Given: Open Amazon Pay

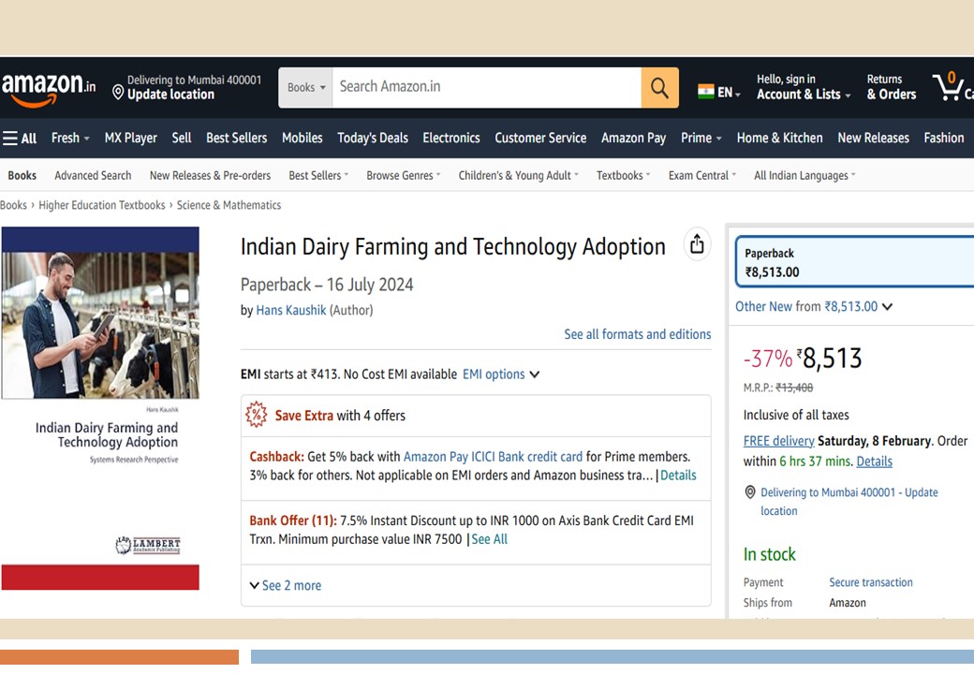Looking at the screenshot, I should click(x=634, y=138).
